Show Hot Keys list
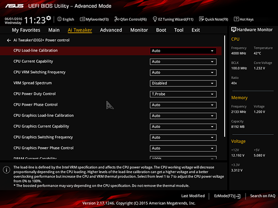The height and width of the screenshot is (208, 278). point(246,19)
